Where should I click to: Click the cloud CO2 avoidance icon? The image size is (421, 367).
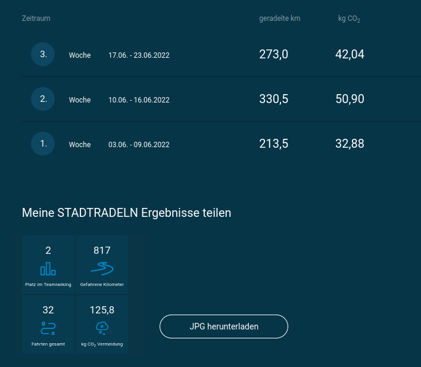pos(102,327)
